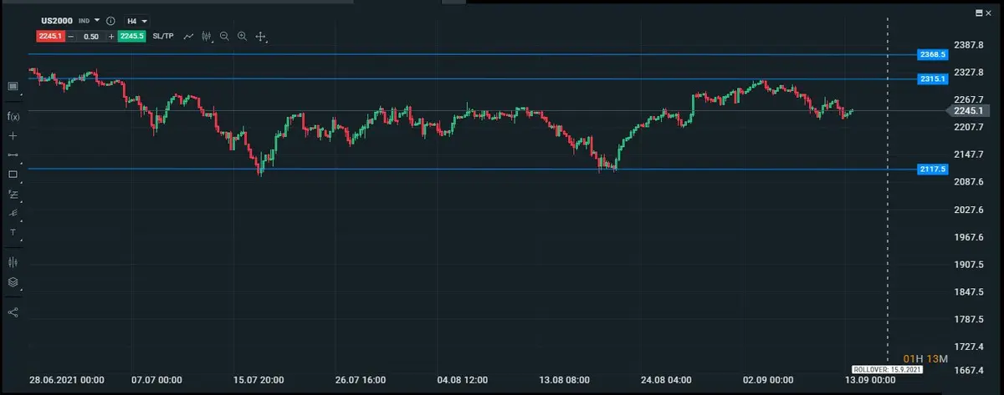Open the SL/TP settings
The image size is (1004, 395).
pyautogui.click(x=163, y=37)
